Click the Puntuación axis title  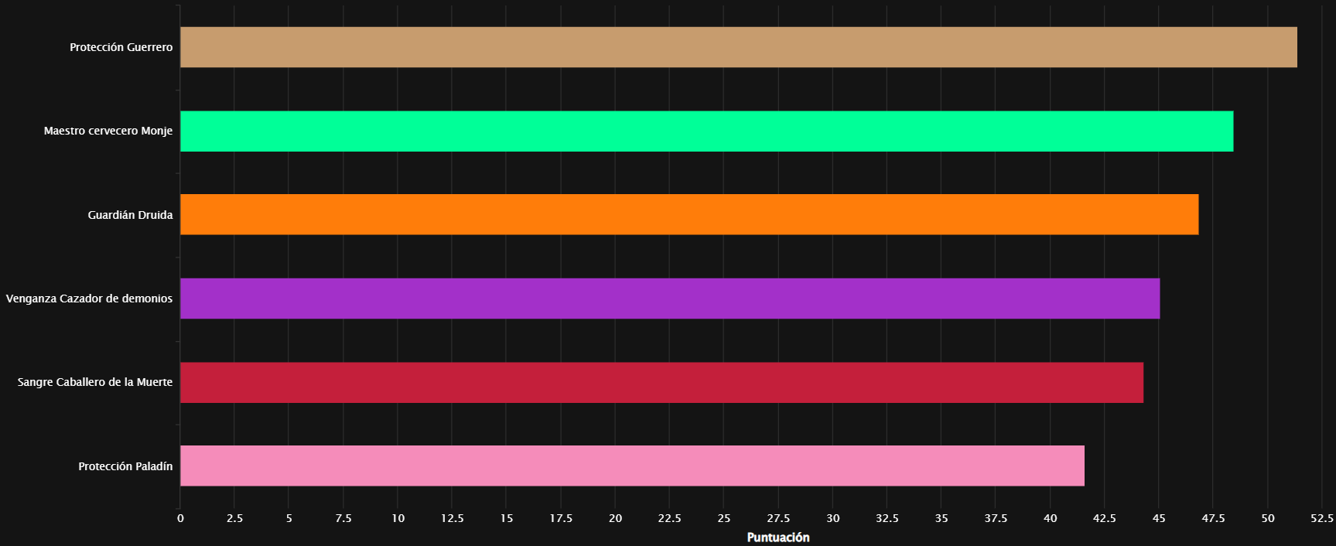pyautogui.click(x=778, y=537)
